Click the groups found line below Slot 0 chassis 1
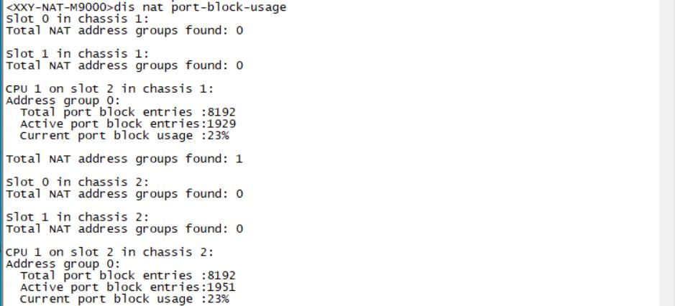This screenshot has width=675, height=306. (x=124, y=31)
